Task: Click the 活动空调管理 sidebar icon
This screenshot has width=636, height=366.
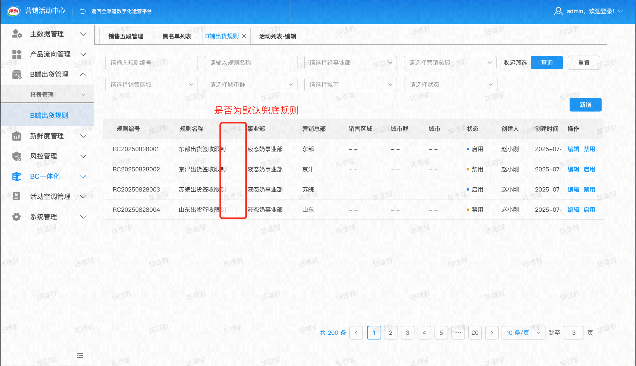Action: [17, 196]
